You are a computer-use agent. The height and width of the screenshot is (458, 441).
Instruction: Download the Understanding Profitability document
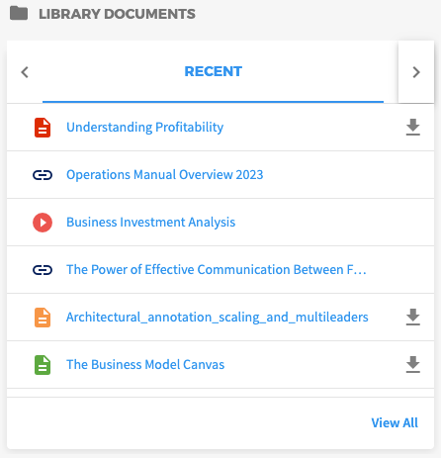(412, 128)
